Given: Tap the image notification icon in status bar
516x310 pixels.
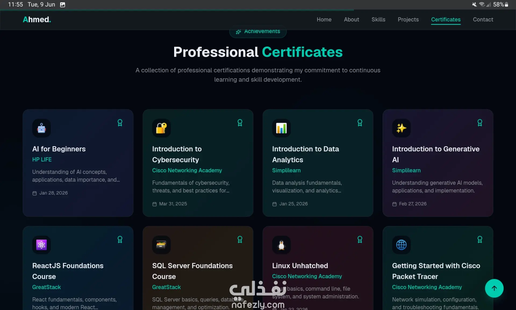Looking at the screenshot, I should (62, 5).
